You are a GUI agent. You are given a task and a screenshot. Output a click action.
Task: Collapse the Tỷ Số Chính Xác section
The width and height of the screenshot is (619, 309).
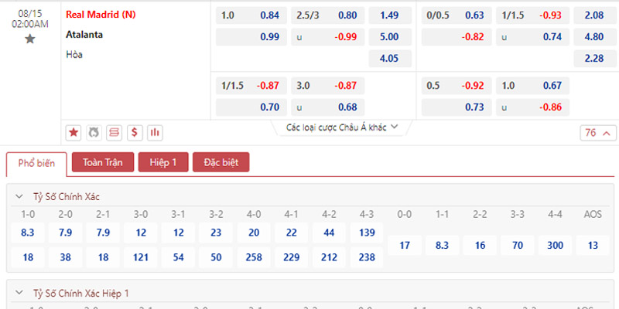19,197
